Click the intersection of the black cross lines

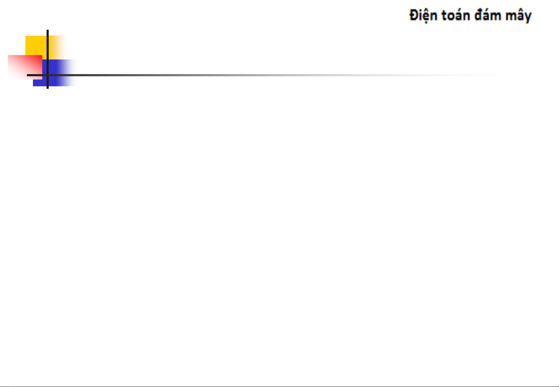(x=48, y=75)
